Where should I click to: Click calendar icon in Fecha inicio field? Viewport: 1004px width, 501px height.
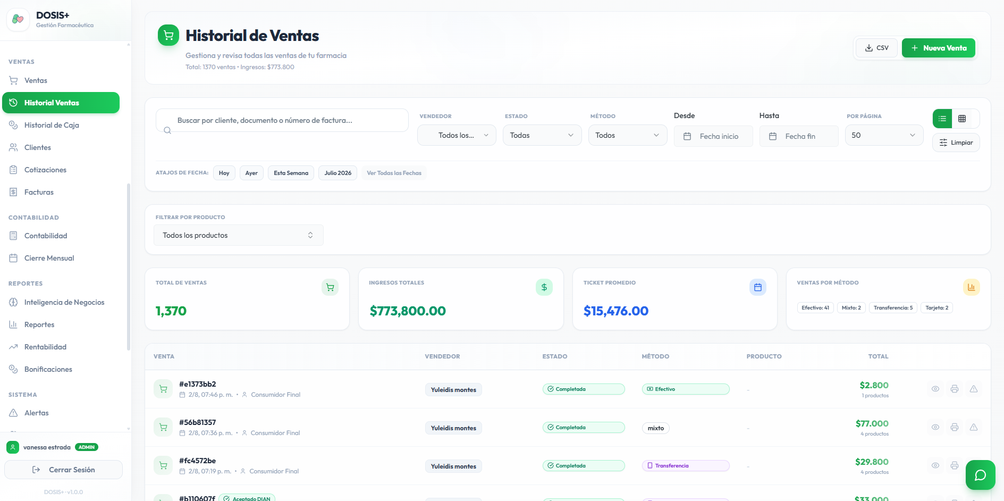[687, 136]
